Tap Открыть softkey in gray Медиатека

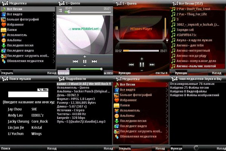7,73
